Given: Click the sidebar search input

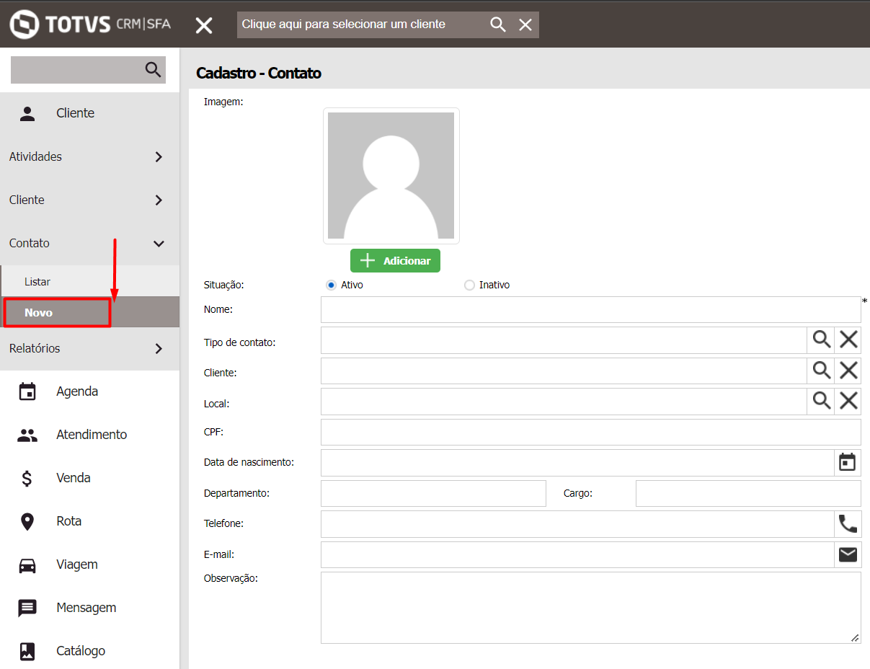Looking at the screenshot, I should coord(77,69).
